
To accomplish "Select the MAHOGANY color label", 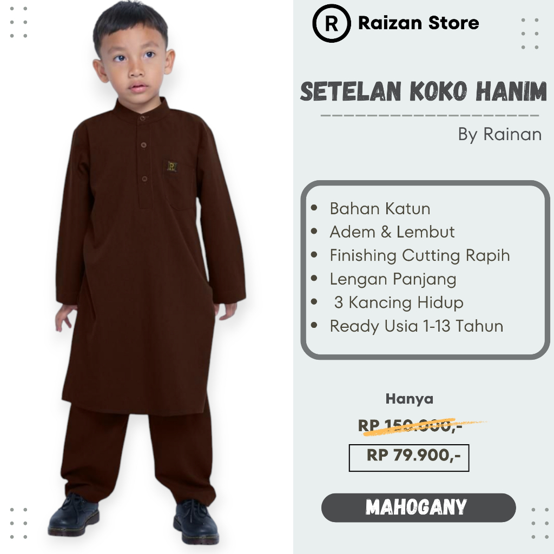I will (418, 507).
